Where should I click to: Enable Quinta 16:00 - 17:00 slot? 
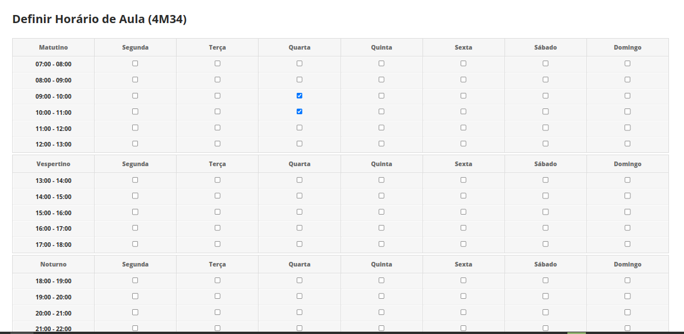click(x=382, y=228)
